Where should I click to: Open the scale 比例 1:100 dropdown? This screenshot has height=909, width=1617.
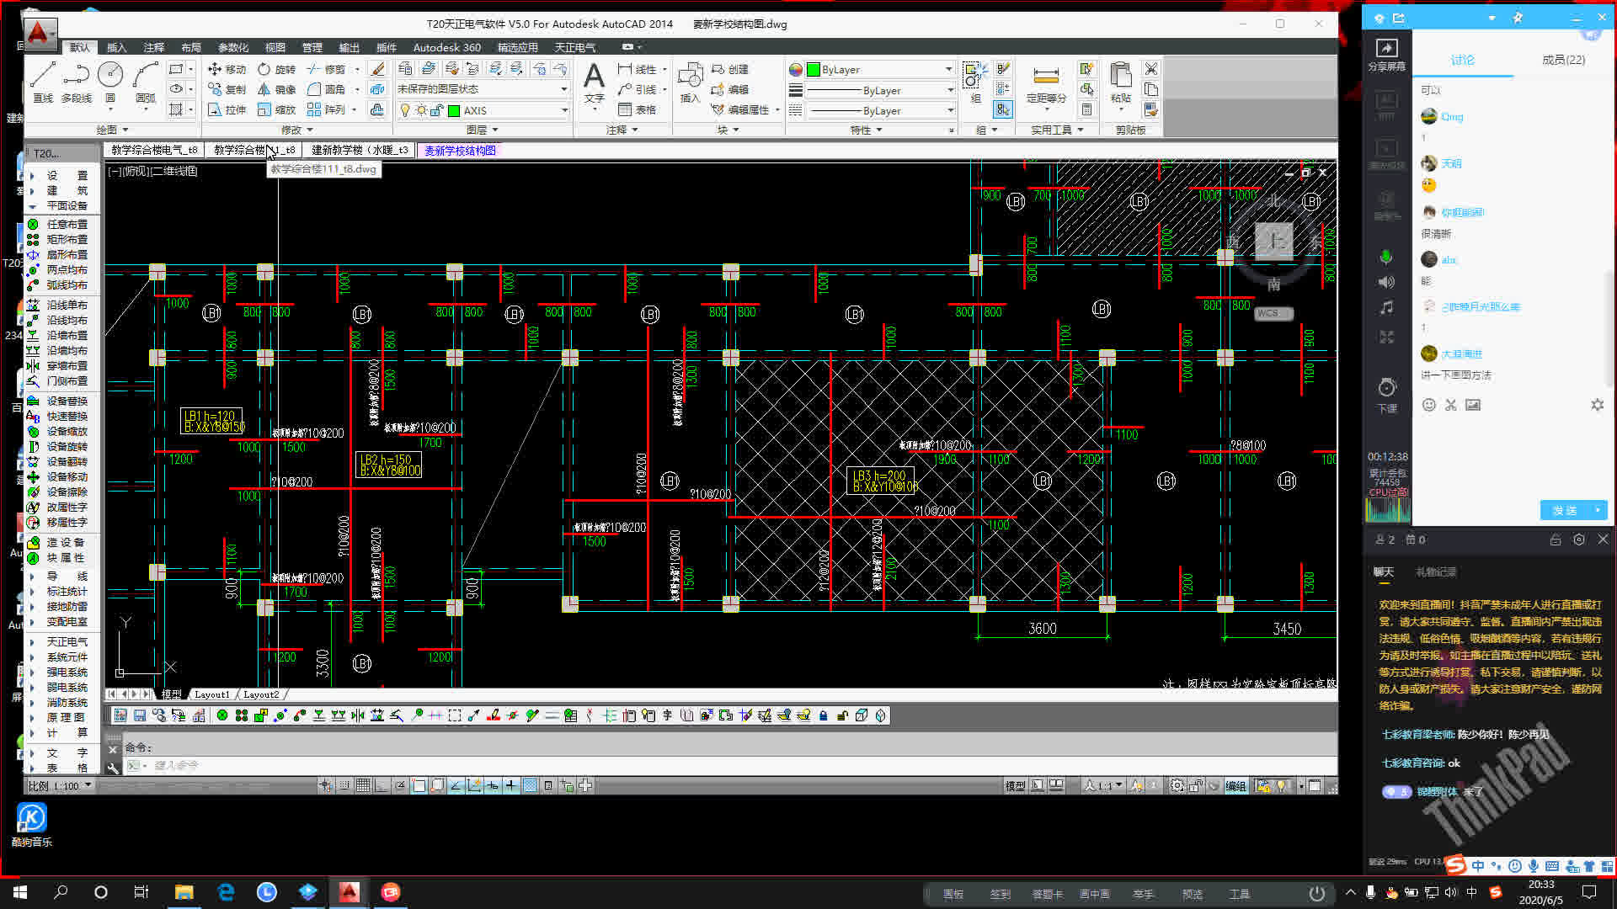[x=60, y=785]
